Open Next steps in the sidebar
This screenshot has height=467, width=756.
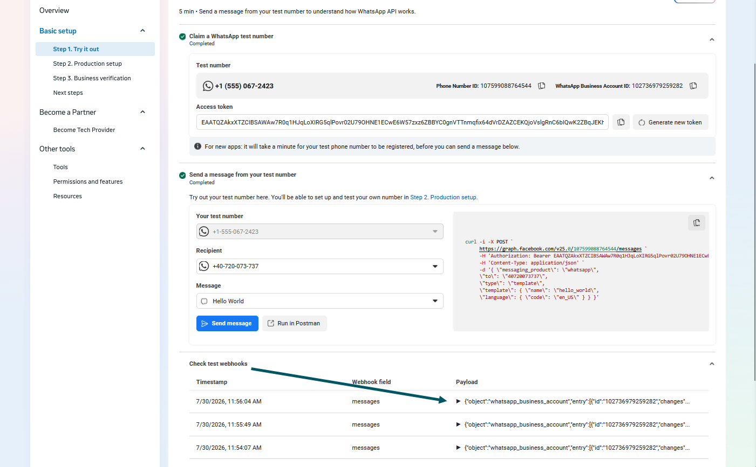click(68, 93)
